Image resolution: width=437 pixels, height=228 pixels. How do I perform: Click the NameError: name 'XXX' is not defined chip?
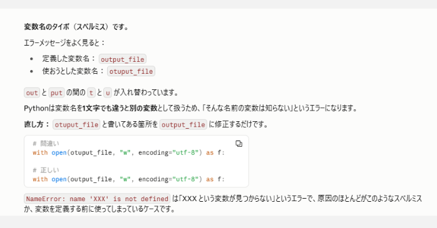[97, 199]
